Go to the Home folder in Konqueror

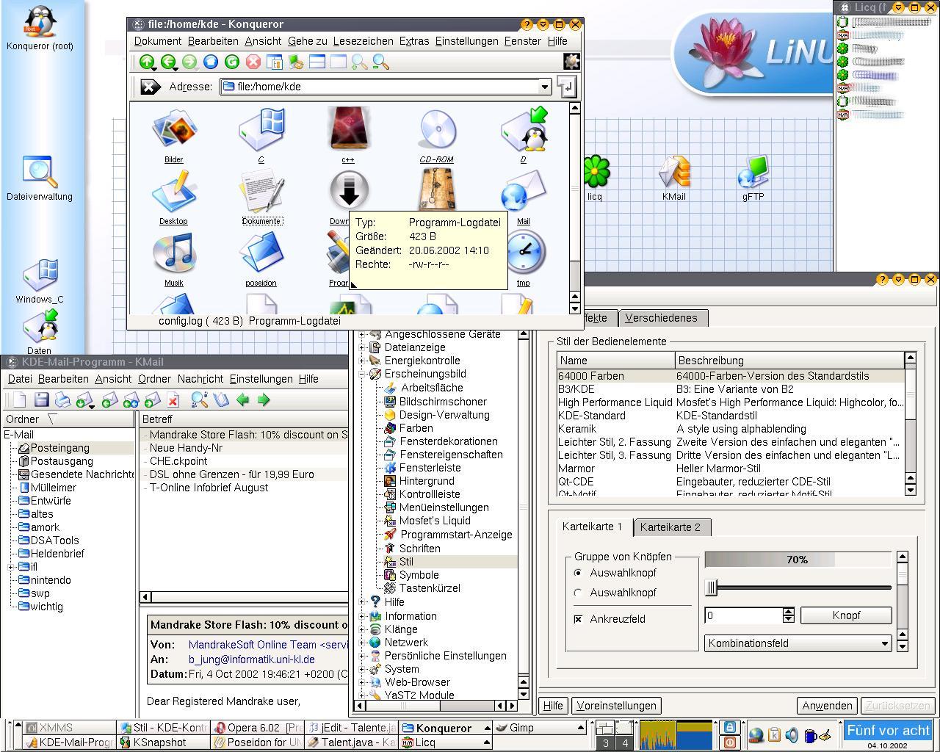(211, 62)
